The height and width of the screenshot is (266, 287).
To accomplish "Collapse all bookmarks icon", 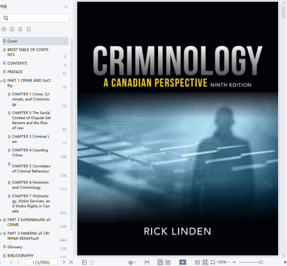I will pos(12,29).
